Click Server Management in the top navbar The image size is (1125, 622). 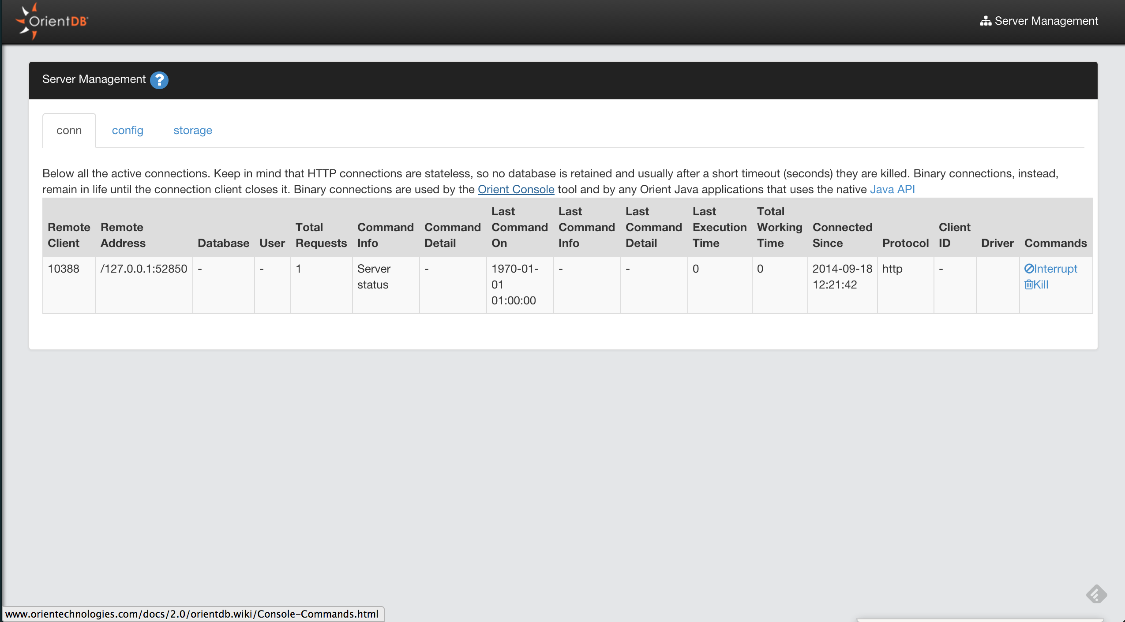click(1039, 21)
